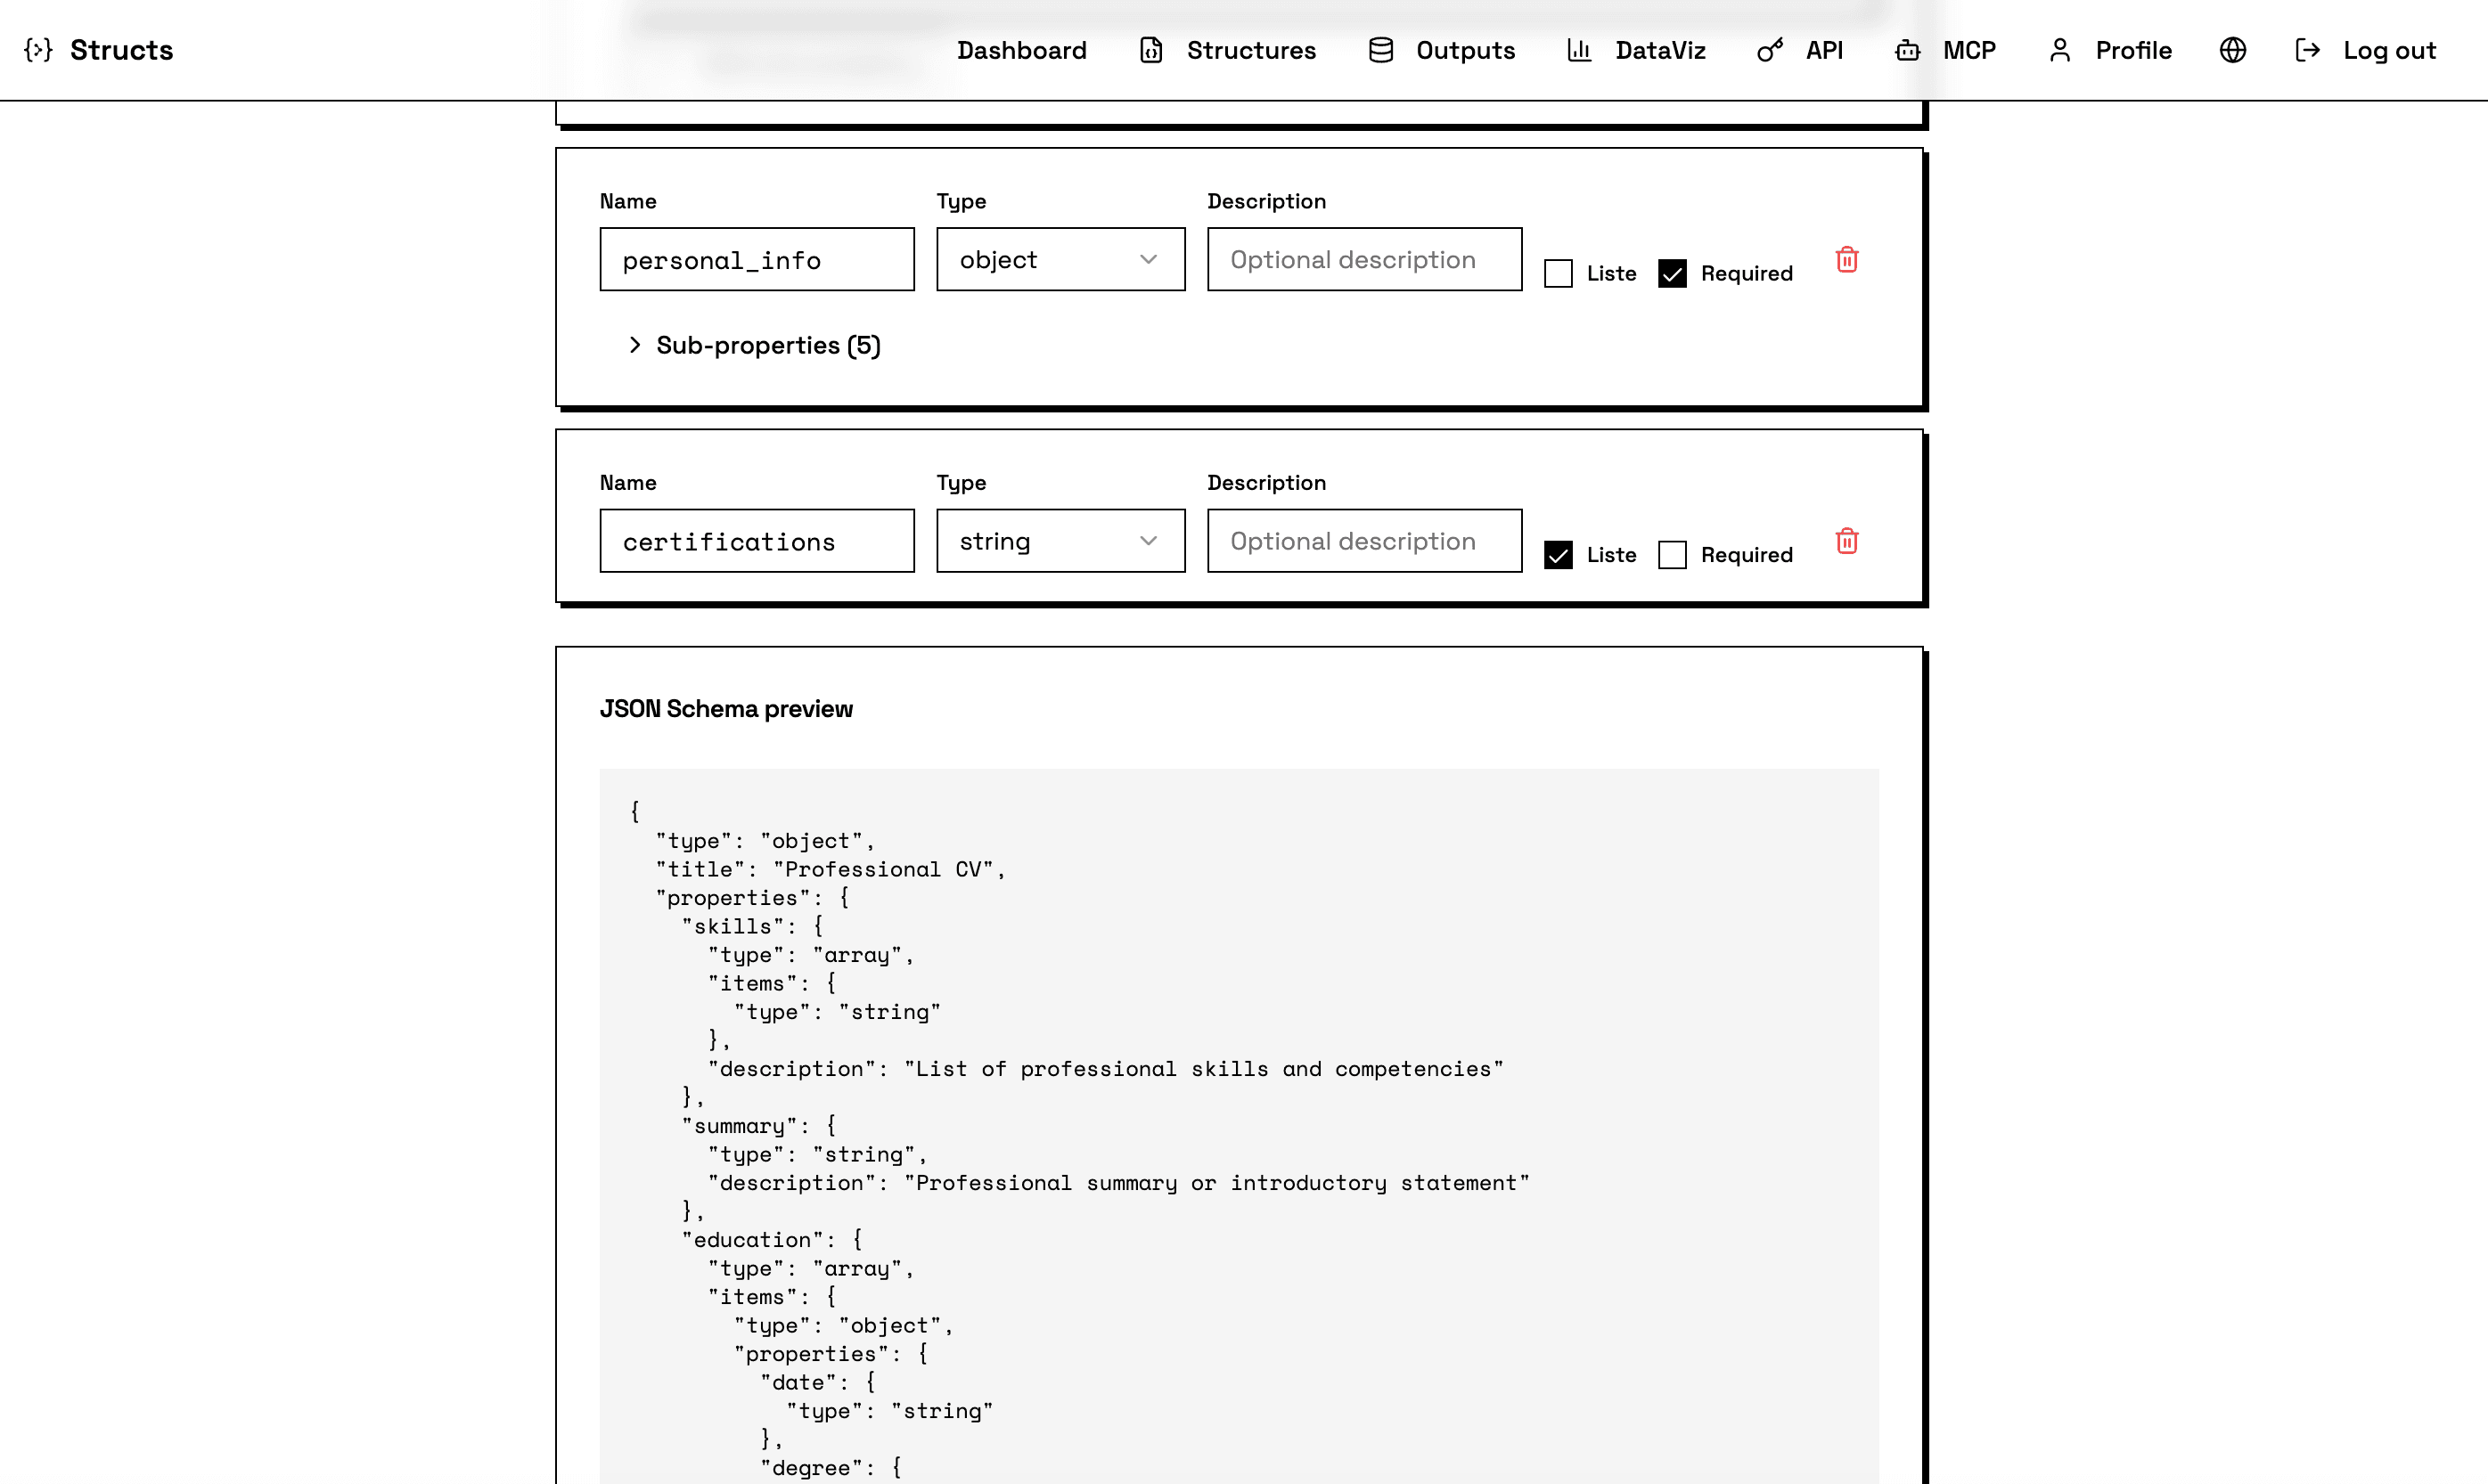Open the MCP icon in the navbar
The height and width of the screenshot is (1484, 2488).
1905,49
